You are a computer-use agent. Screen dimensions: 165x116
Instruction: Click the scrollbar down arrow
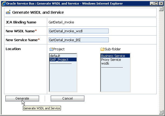161,112
